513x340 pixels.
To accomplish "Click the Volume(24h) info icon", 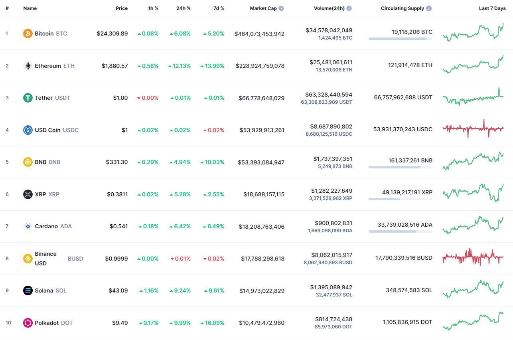I will point(349,8).
